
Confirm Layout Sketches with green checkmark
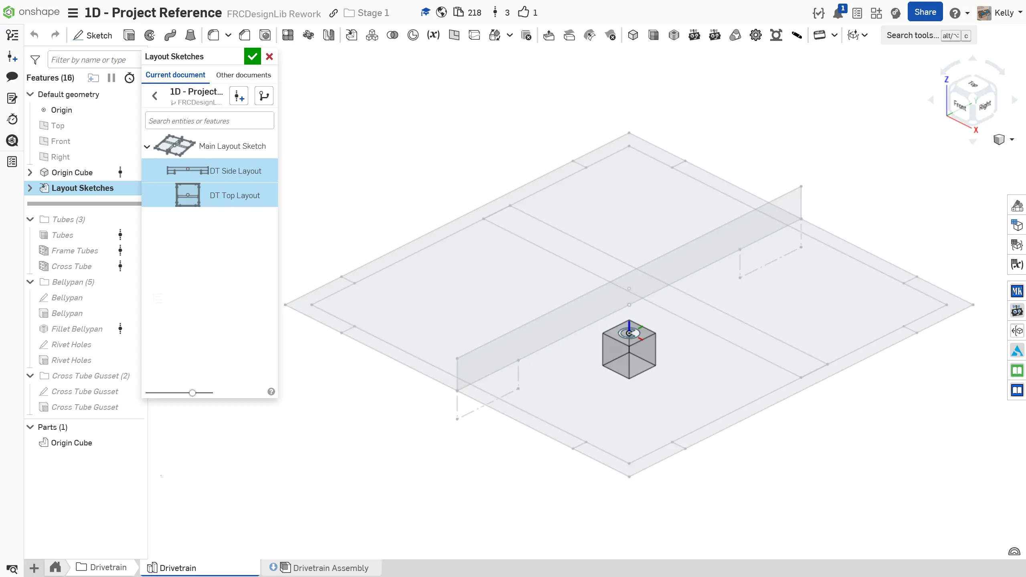252,57
